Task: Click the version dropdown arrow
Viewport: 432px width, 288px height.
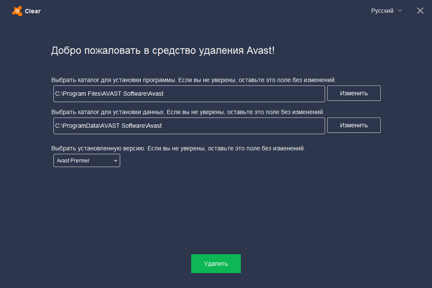Action: click(115, 160)
